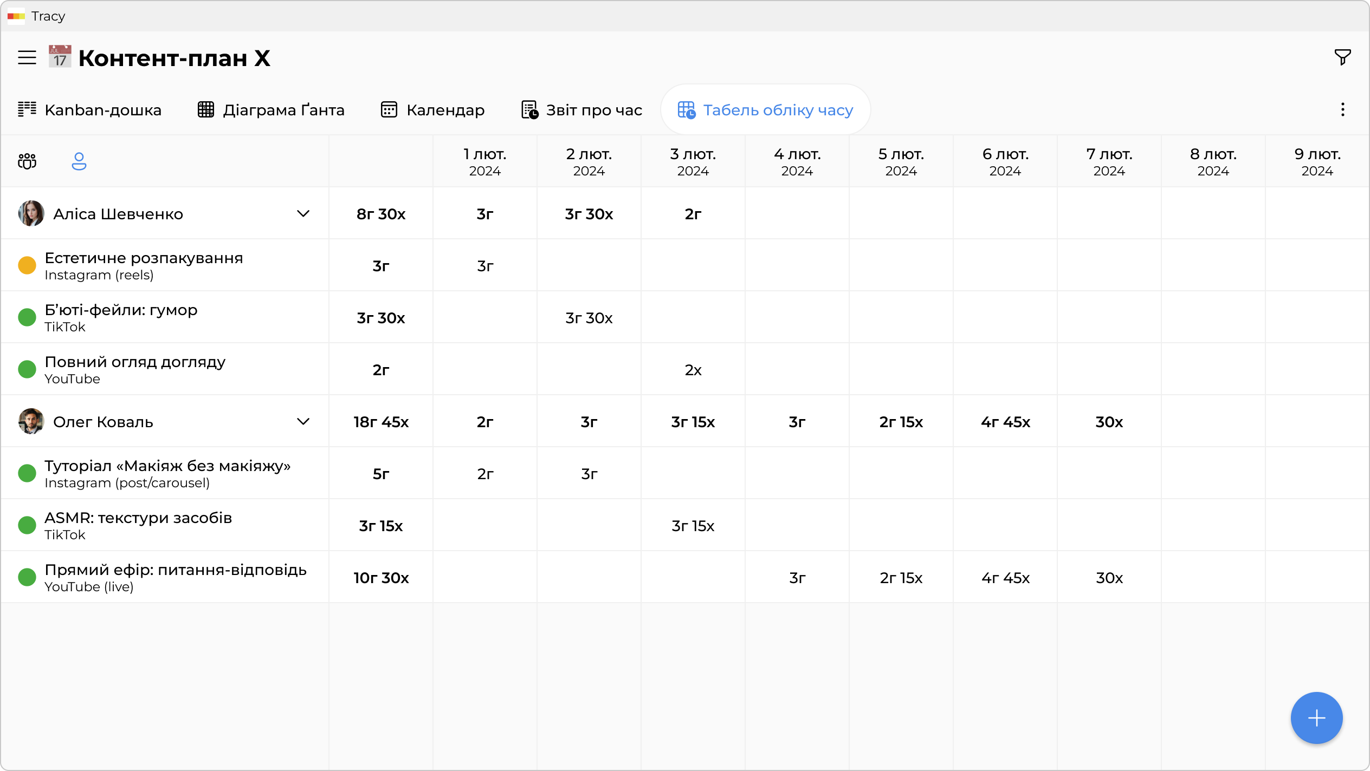Click the 4г 45х cell for 6 лют.
The image size is (1370, 771).
[1005, 578]
